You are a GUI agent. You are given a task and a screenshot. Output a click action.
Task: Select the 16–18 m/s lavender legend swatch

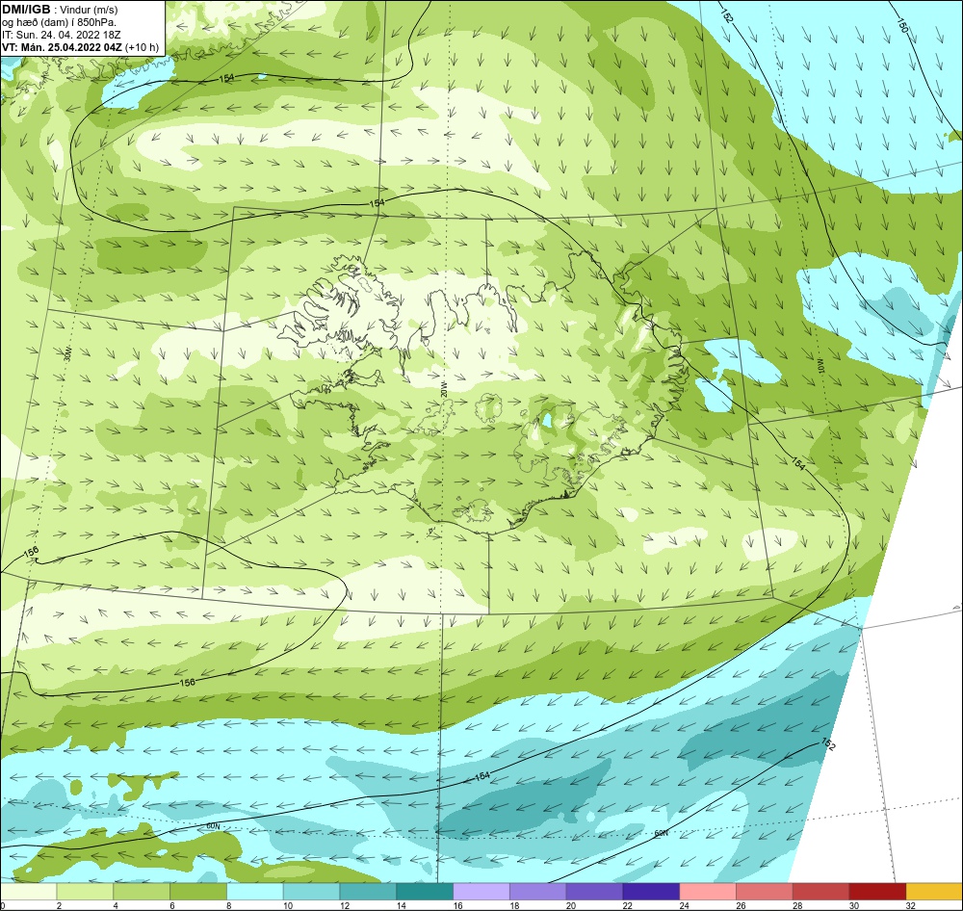(x=481, y=892)
